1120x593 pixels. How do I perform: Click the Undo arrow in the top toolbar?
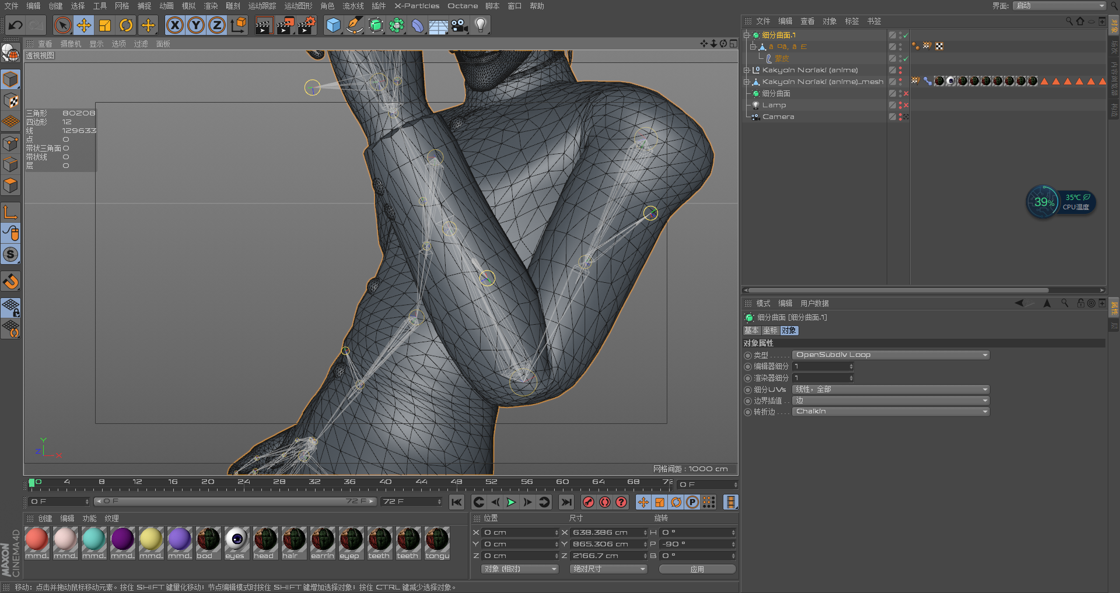pos(15,25)
